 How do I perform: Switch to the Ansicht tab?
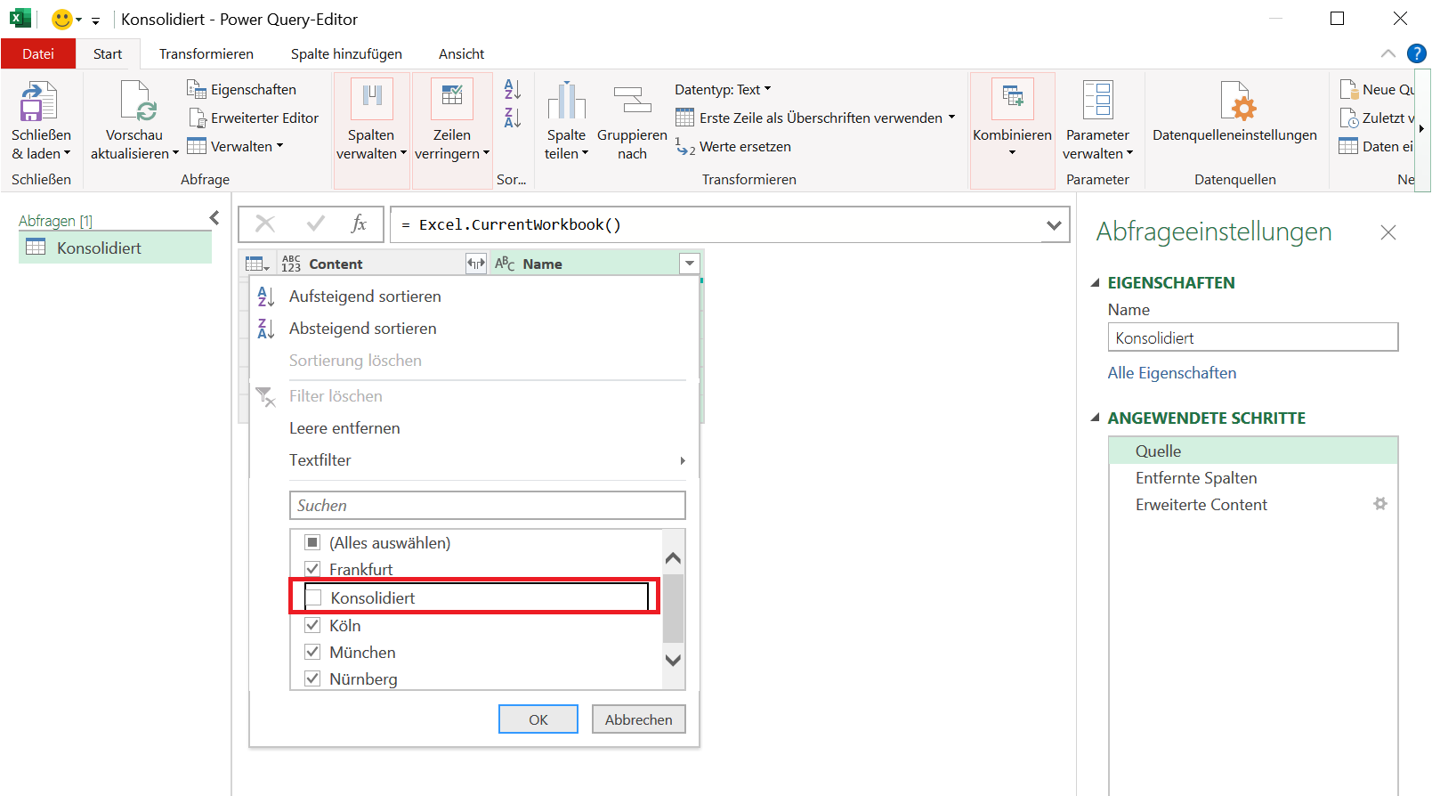(x=461, y=53)
